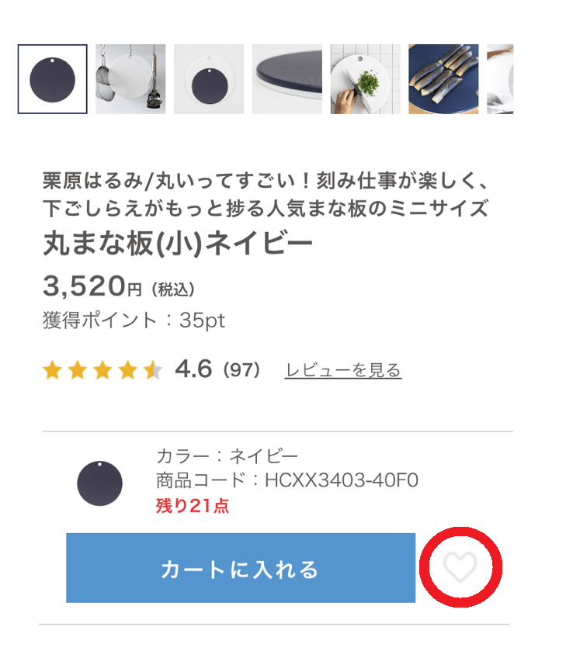Click the review count (97)

241,370
